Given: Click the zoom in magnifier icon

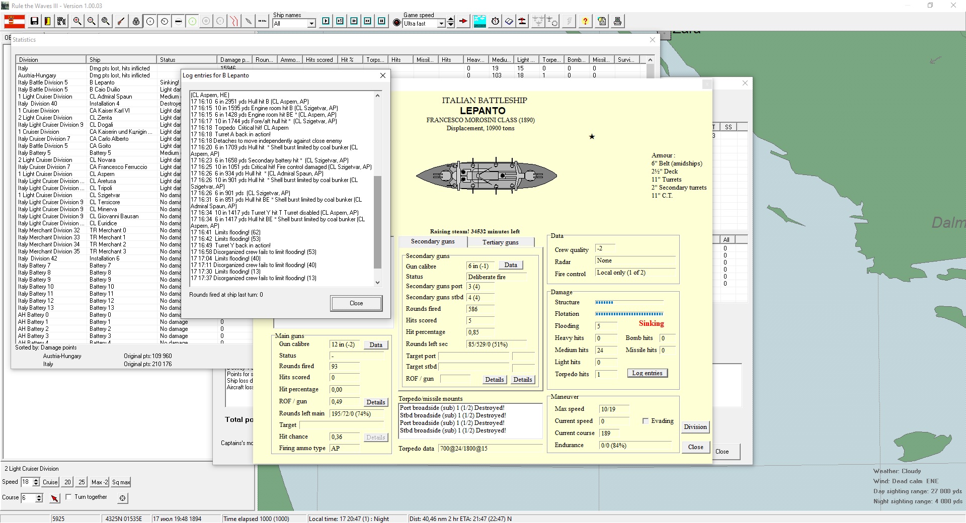Looking at the screenshot, I should pos(77,21).
